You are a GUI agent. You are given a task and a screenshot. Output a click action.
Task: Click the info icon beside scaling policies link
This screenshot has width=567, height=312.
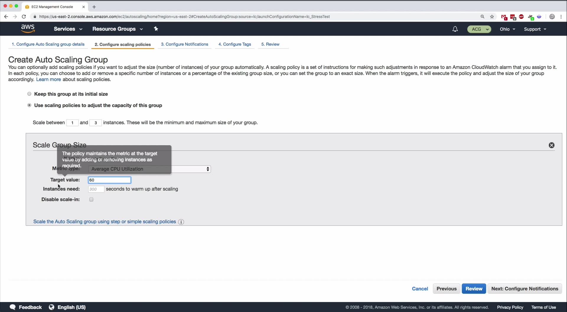click(x=181, y=222)
